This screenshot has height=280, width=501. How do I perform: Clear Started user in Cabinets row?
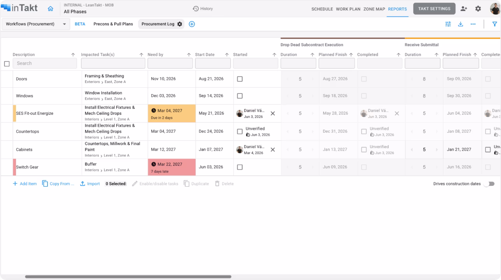point(273,150)
